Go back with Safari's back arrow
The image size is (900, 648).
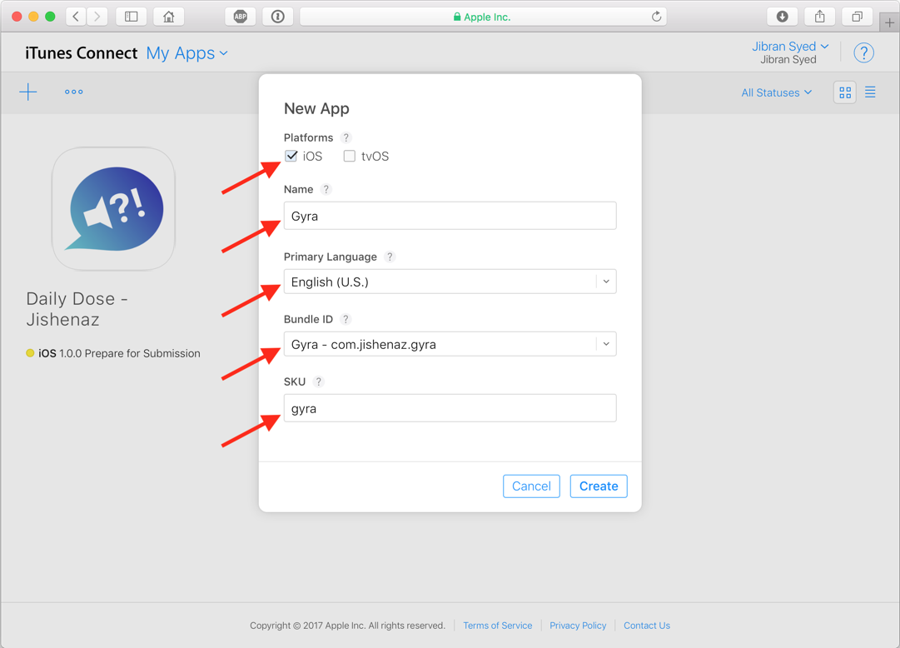pyautogui.click(x=76, y=17)
